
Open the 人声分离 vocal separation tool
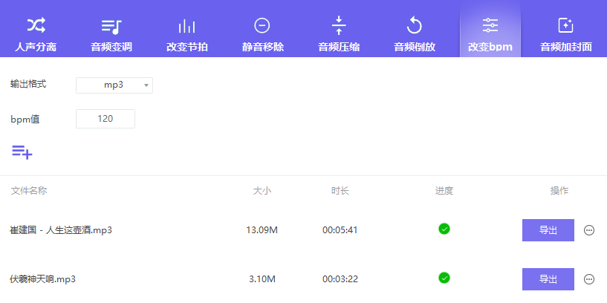coord(36,33)
